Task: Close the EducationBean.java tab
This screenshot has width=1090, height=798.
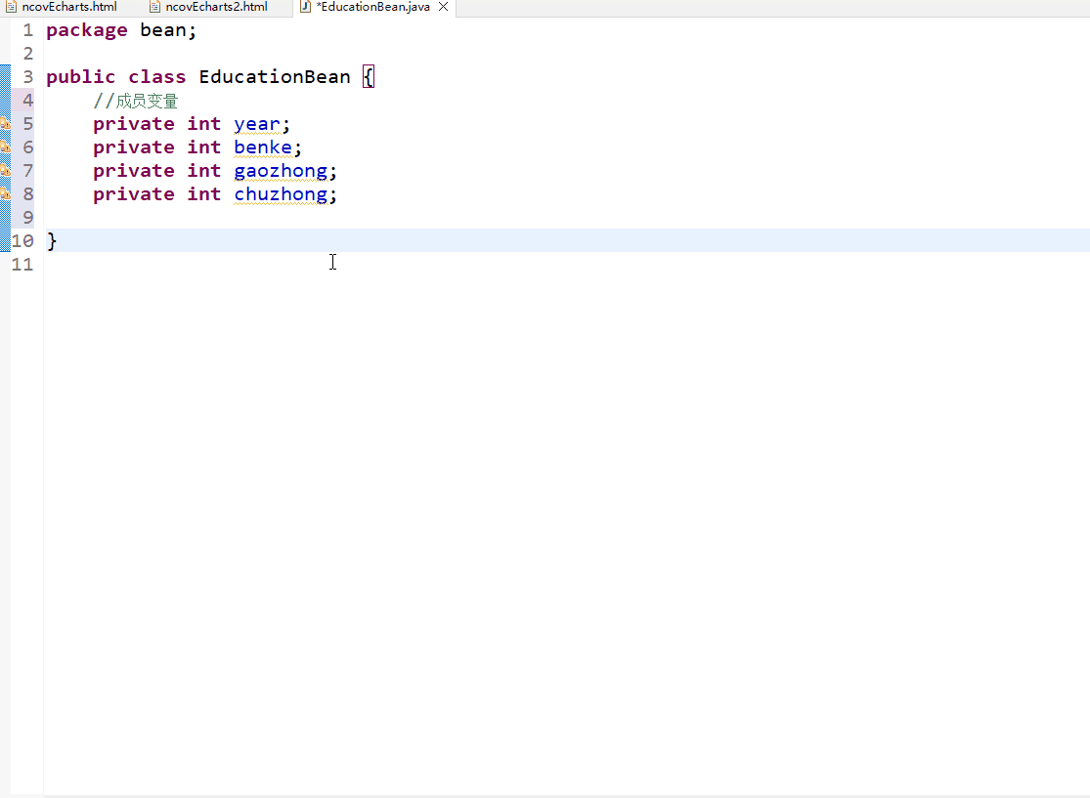Action: tap(443, 7)
